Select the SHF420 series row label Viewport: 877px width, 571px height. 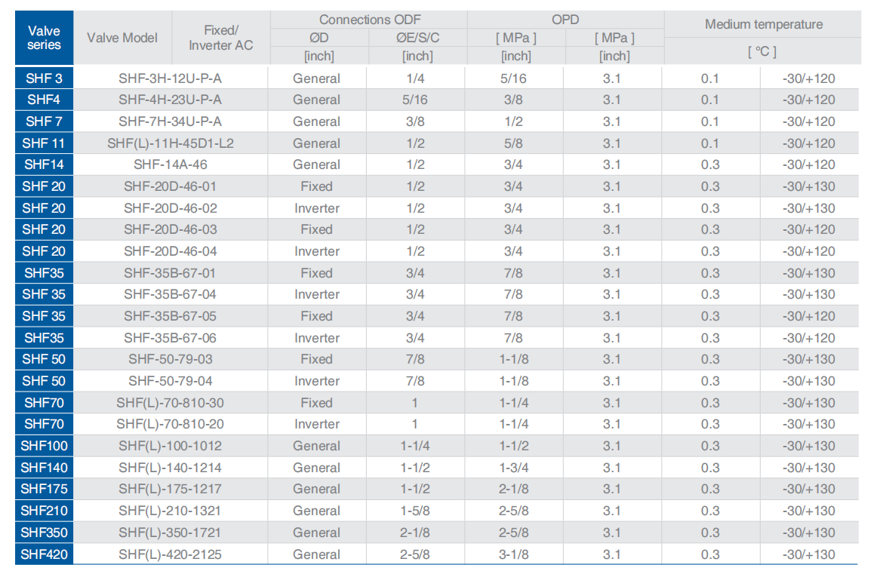[x=44, y=554]
